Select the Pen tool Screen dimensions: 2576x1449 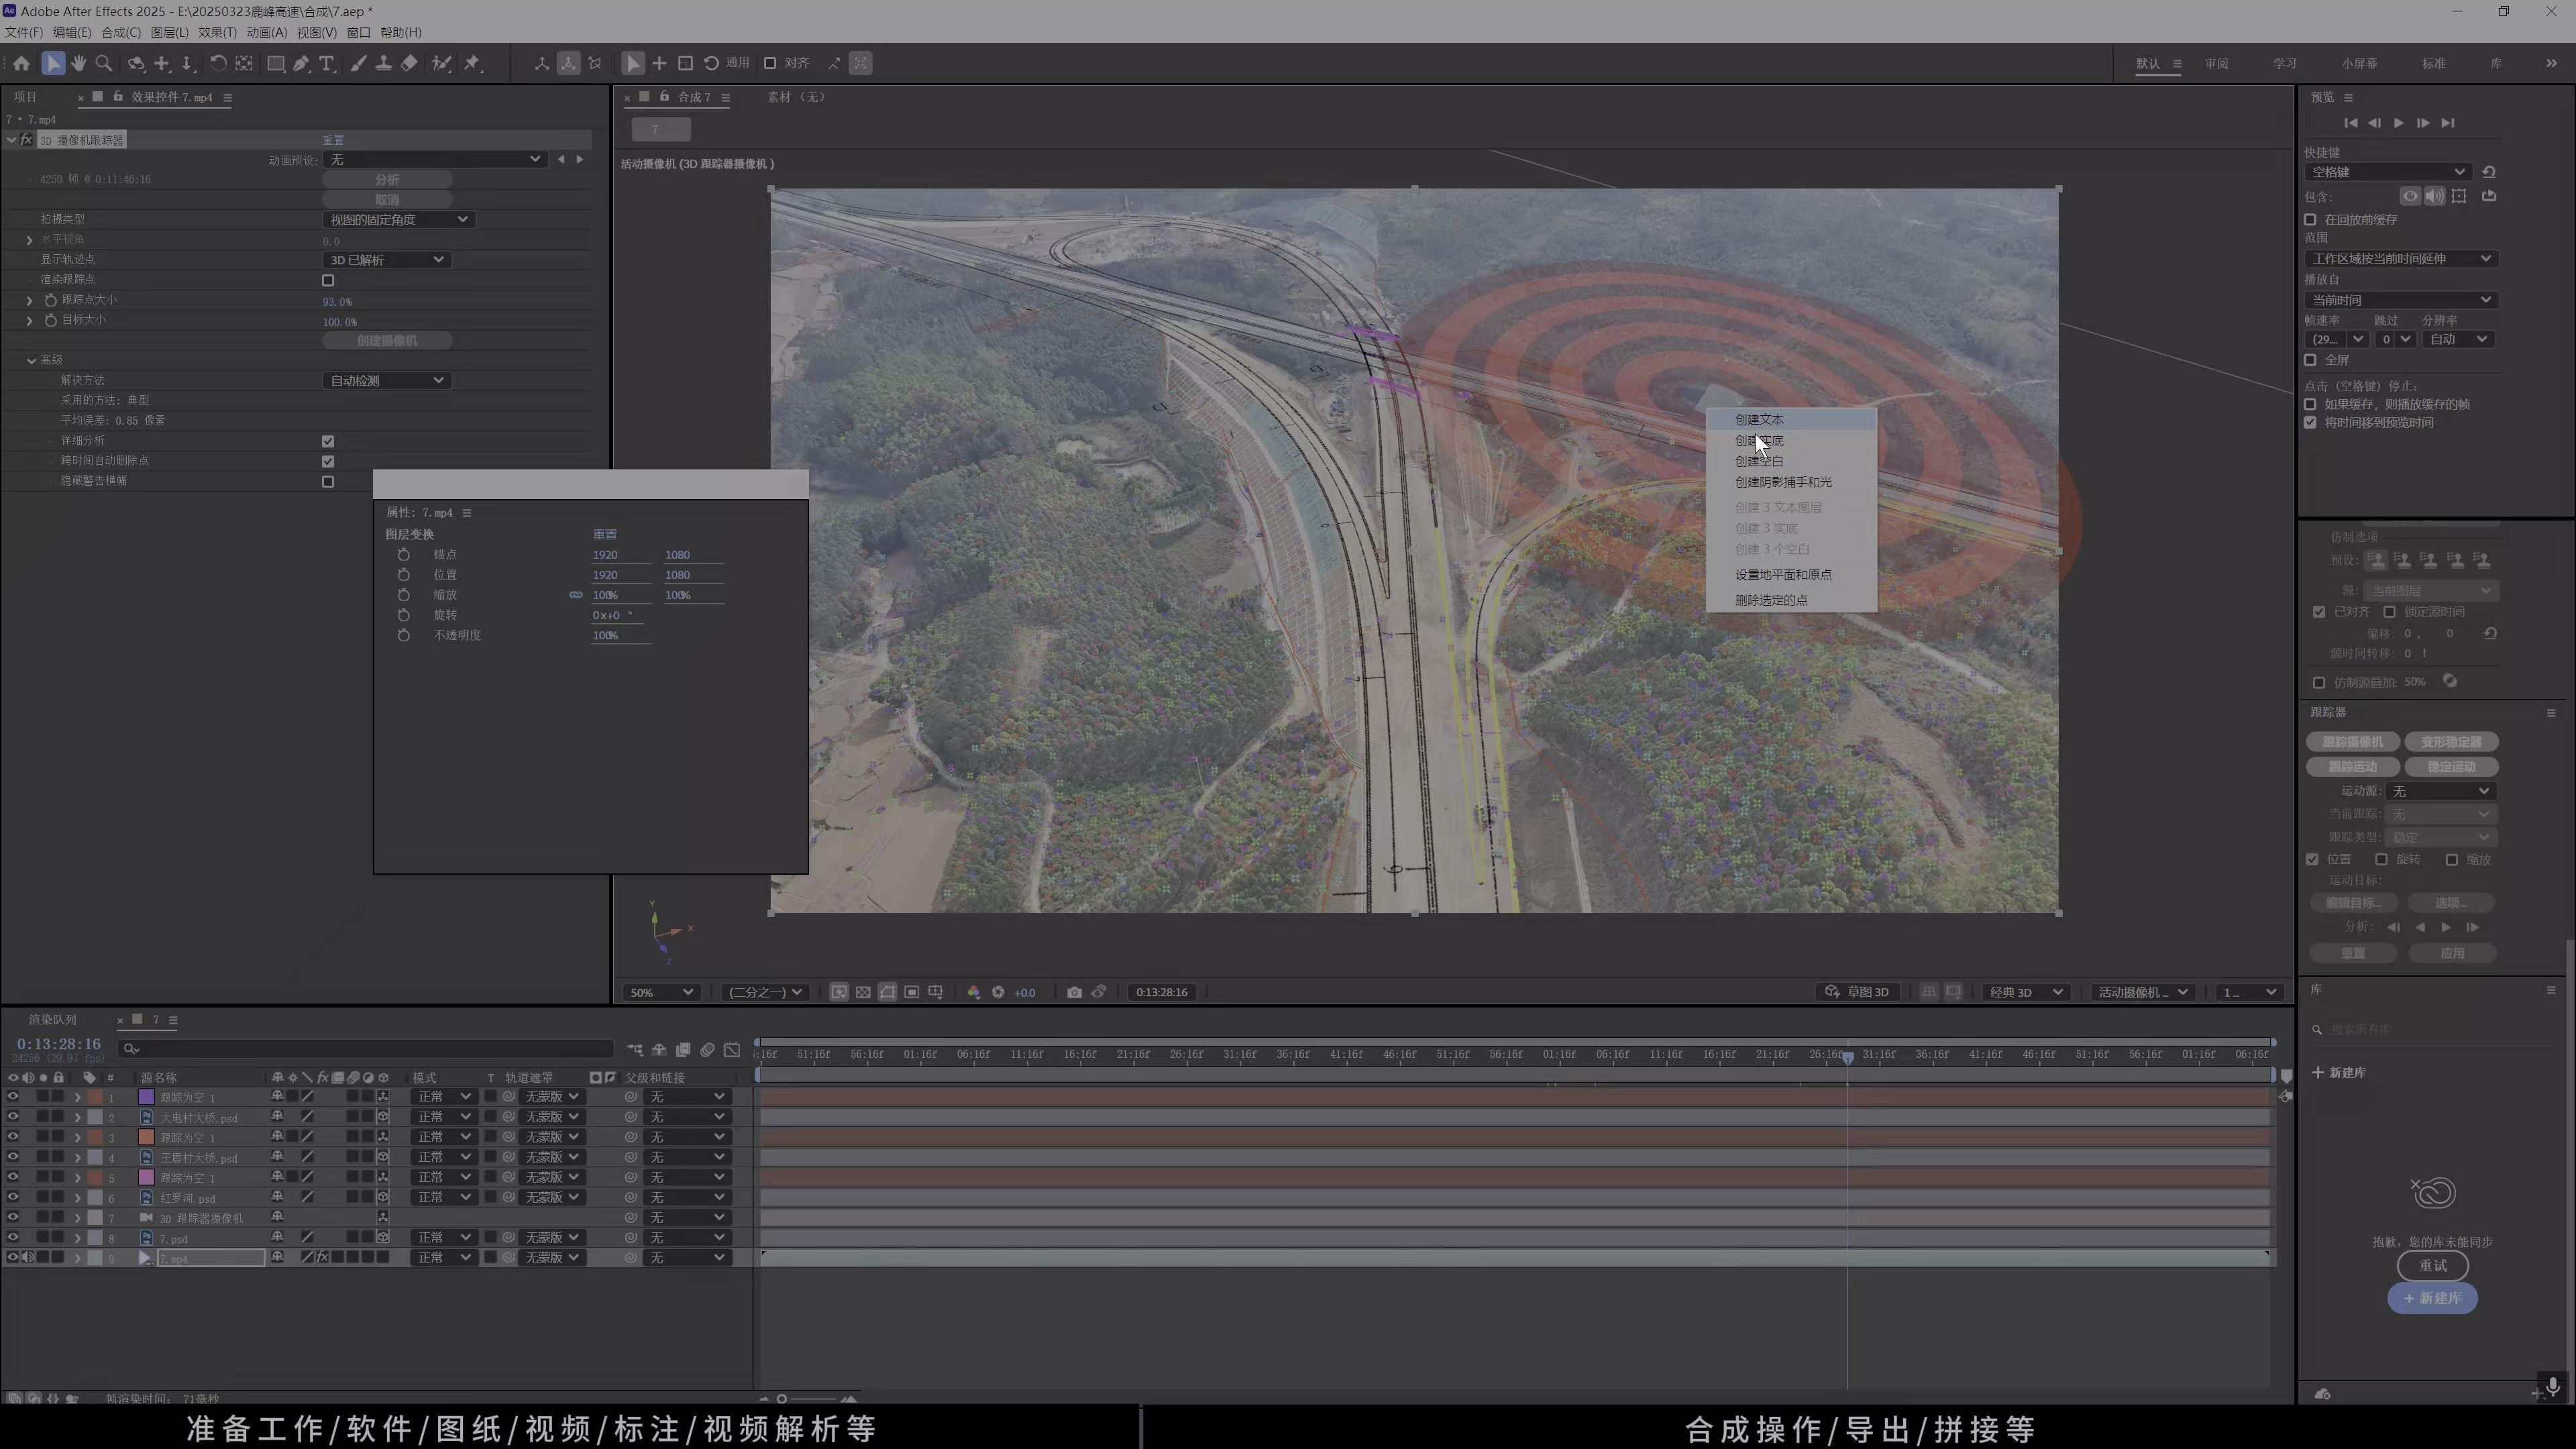(x=301, y=63)
